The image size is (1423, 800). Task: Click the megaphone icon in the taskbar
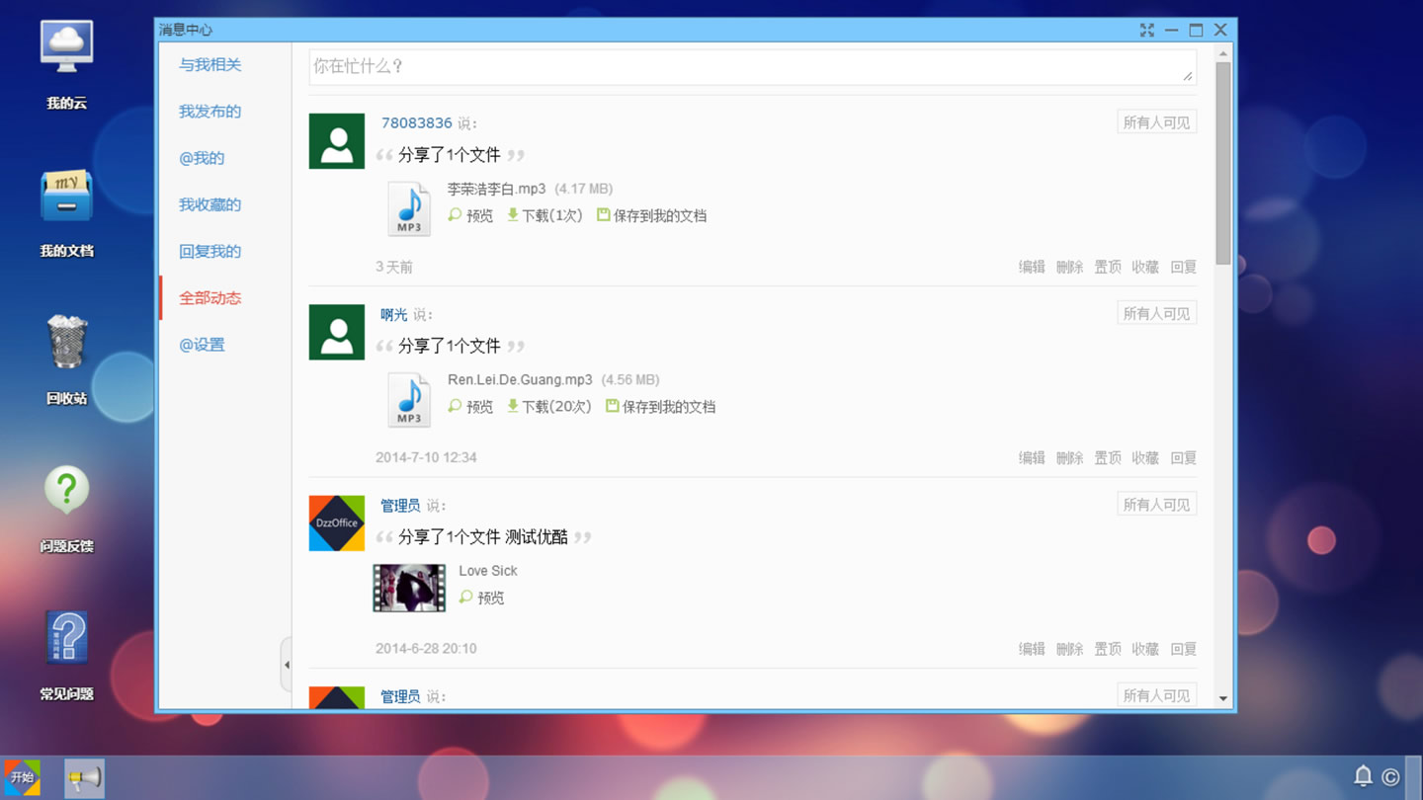pos(84,778)
